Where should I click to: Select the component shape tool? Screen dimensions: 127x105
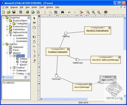point(34,37)
